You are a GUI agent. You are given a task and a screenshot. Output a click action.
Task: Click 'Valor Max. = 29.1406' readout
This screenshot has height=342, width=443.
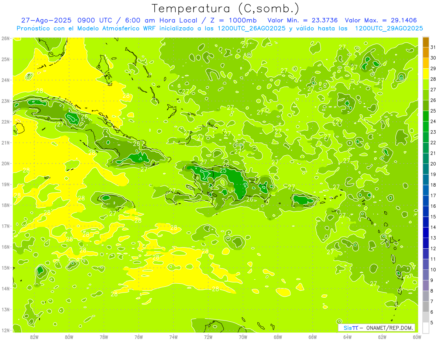click(x=381, y=20)
